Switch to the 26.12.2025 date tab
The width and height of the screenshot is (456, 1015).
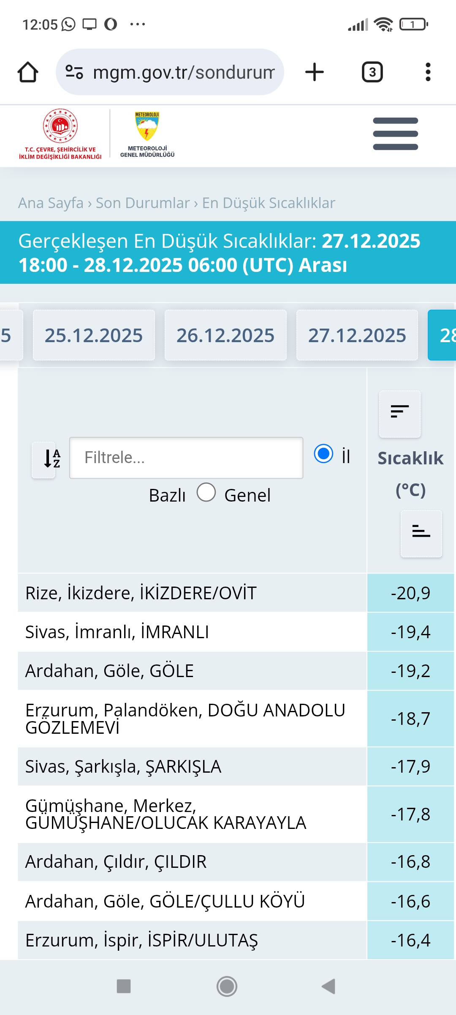click(x=225, y=335)
